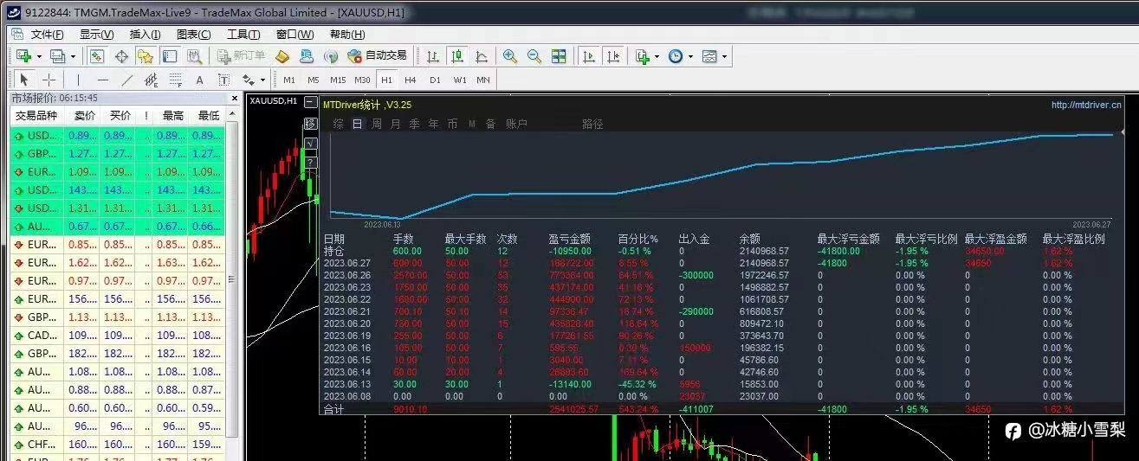Open the periods clock icon

coord(675,56)
